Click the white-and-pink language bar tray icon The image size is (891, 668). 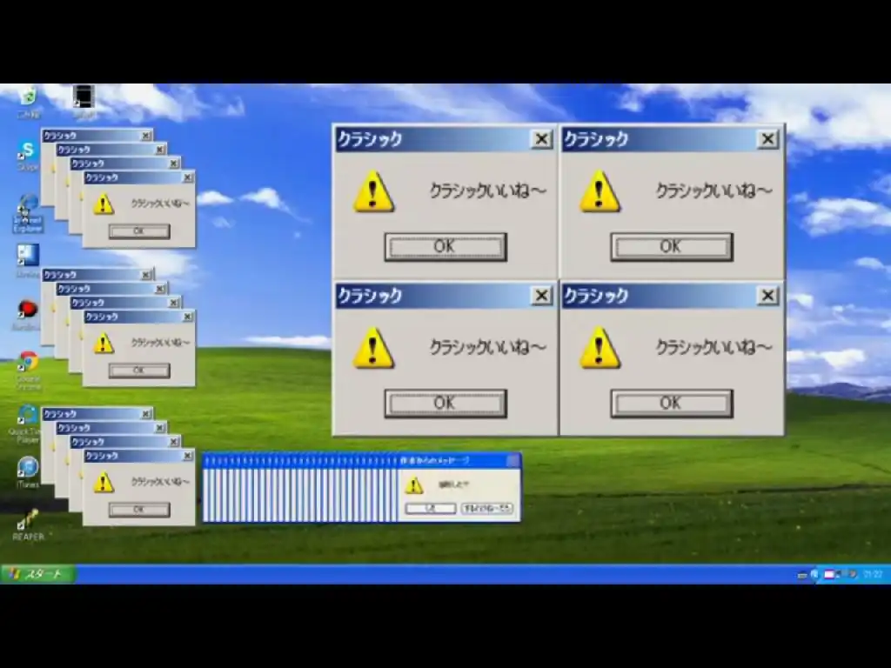click(829, 574)
